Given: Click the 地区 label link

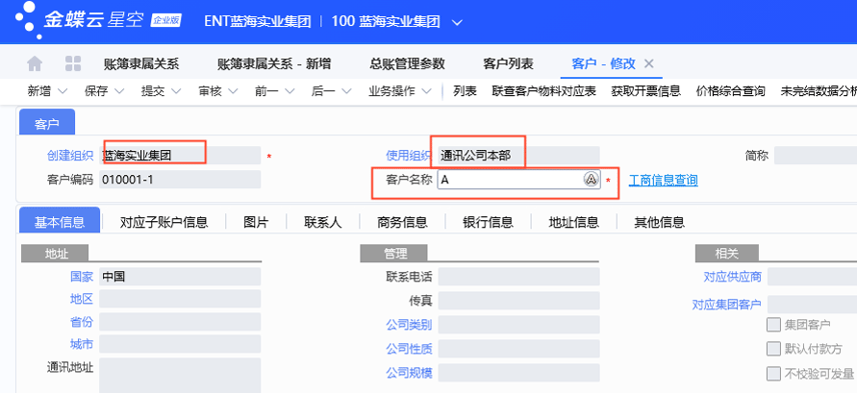Looking at the screenshot, I should coord(82,299).
